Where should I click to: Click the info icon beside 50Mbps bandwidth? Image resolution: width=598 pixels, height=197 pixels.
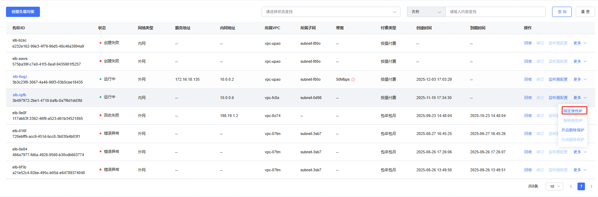(353, 80)
